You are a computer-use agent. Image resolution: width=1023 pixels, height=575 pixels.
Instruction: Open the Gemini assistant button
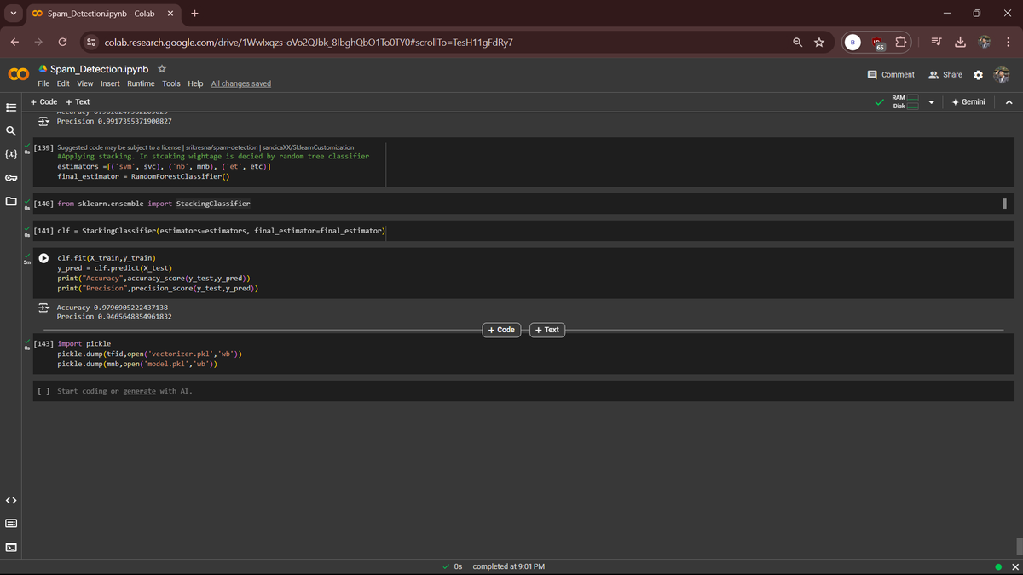click(x=968, y=102)
